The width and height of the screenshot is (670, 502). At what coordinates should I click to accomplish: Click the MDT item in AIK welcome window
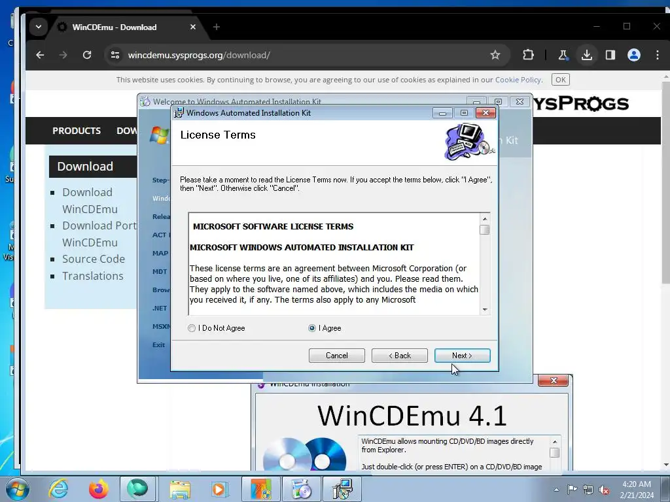pos(160,271)
